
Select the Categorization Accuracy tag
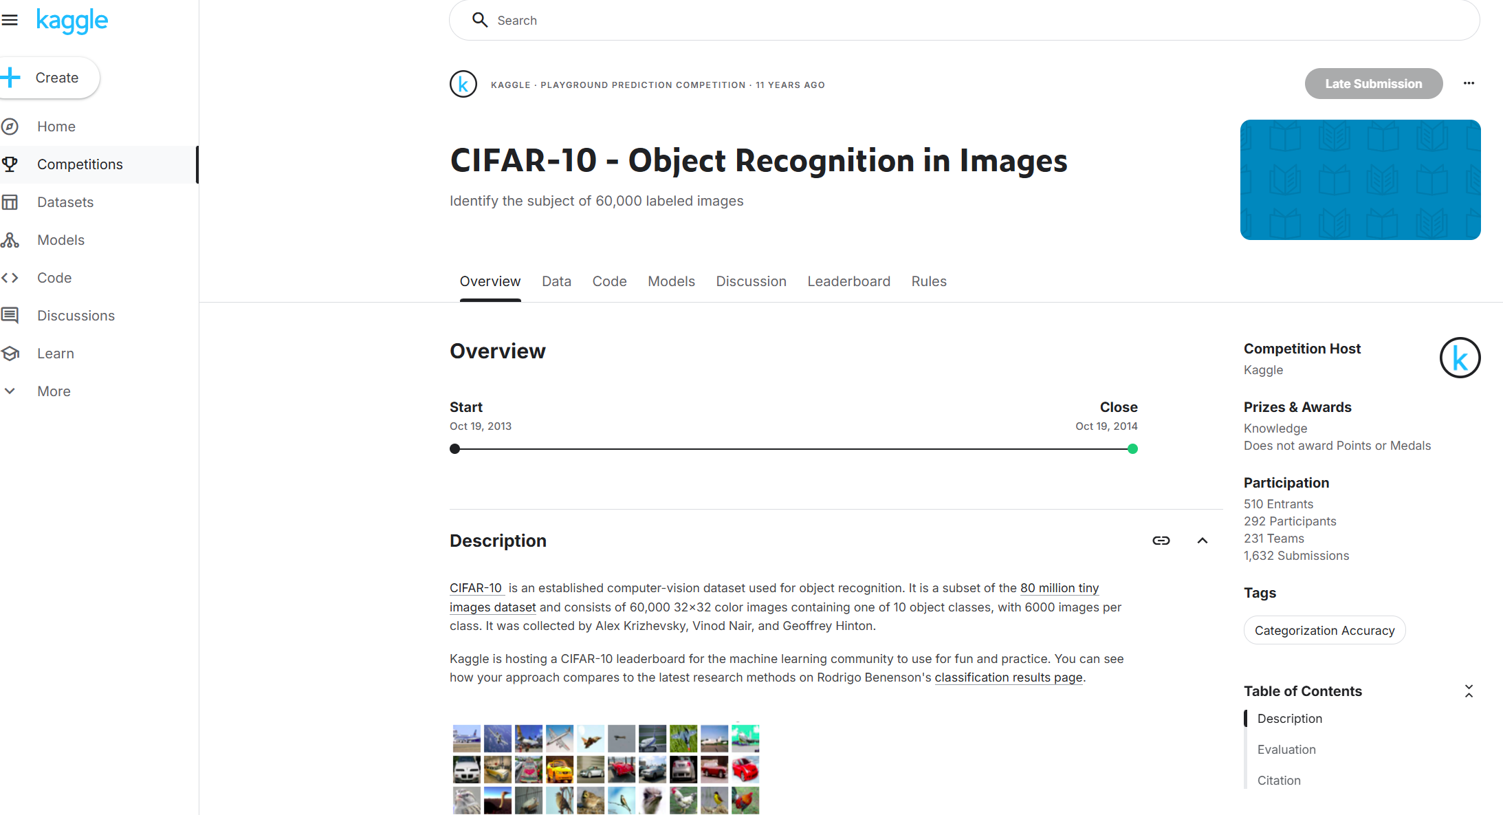point(1324,631)
